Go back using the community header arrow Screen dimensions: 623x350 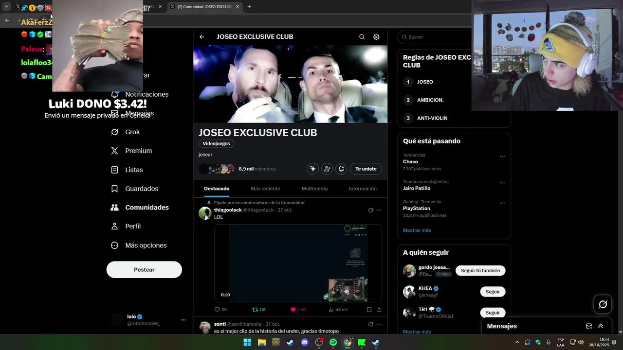pyautogui.click(x=202, y=37)
